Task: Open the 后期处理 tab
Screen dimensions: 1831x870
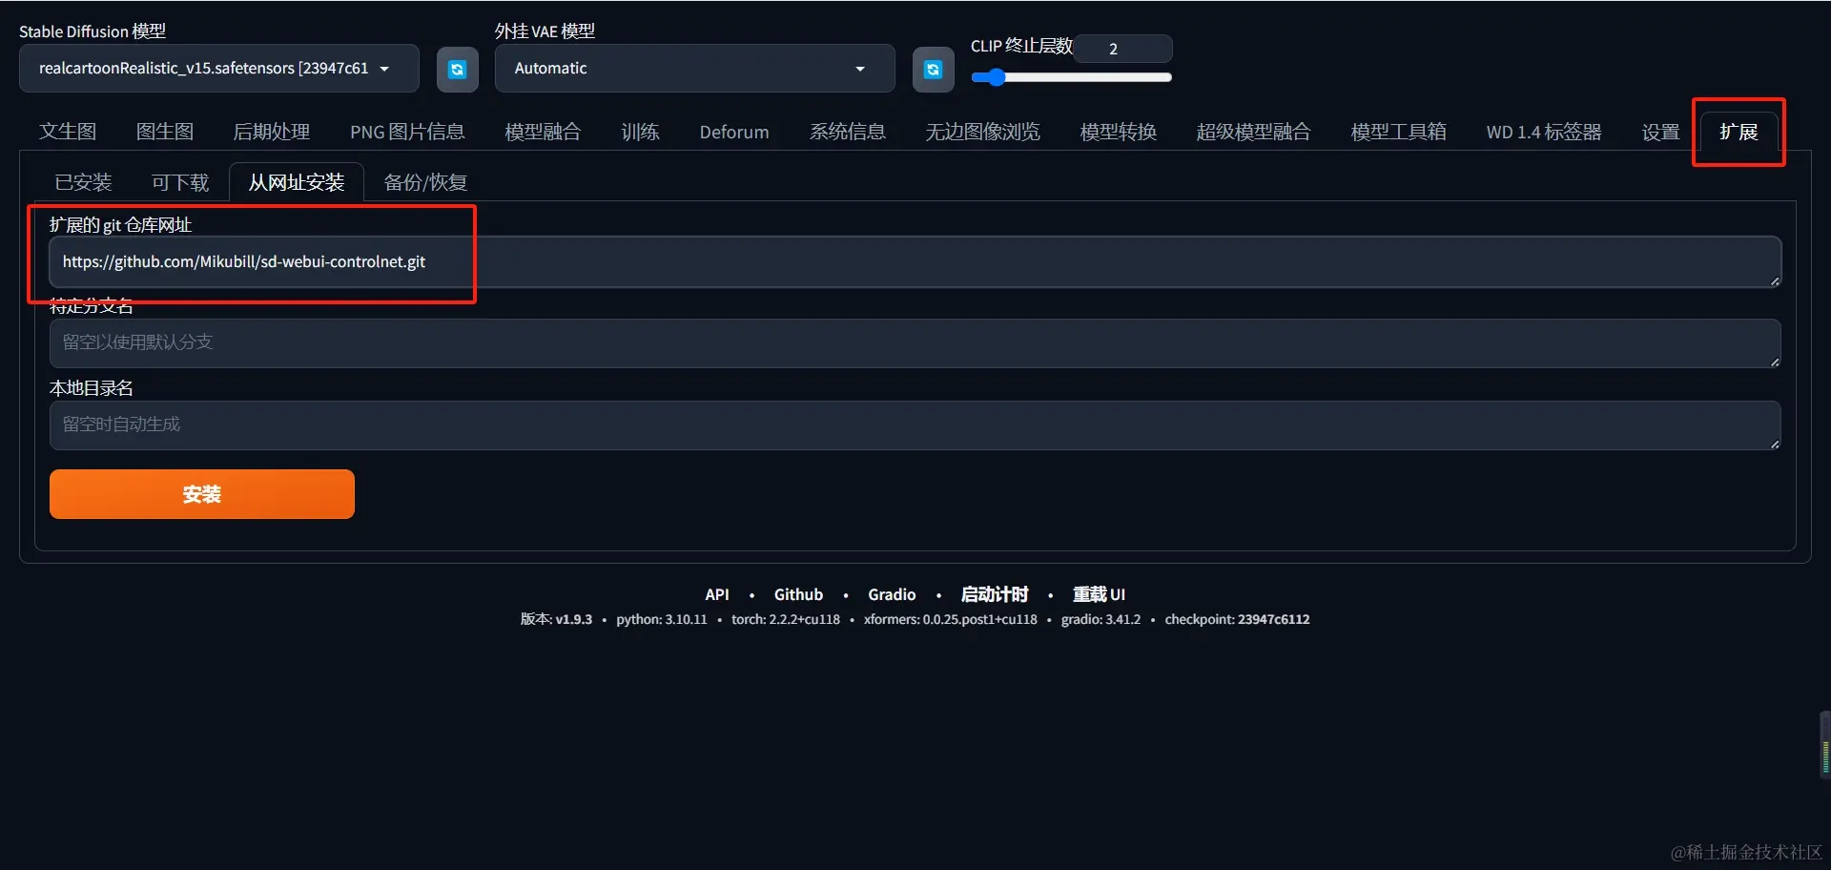Action: (x=272, y=132)
